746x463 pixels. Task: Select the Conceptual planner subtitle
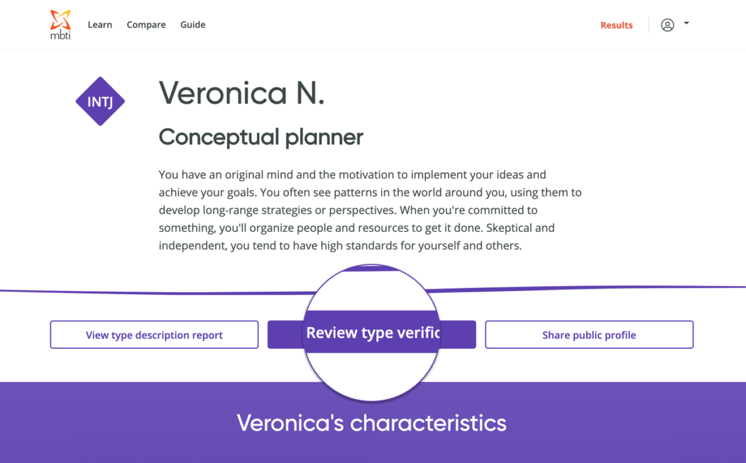(261, 137)
